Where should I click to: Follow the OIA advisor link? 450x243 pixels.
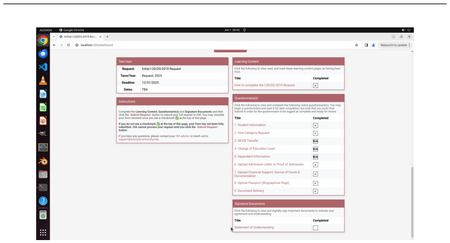click(183, 136)
